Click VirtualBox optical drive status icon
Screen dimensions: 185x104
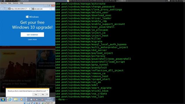coord(27,103)
